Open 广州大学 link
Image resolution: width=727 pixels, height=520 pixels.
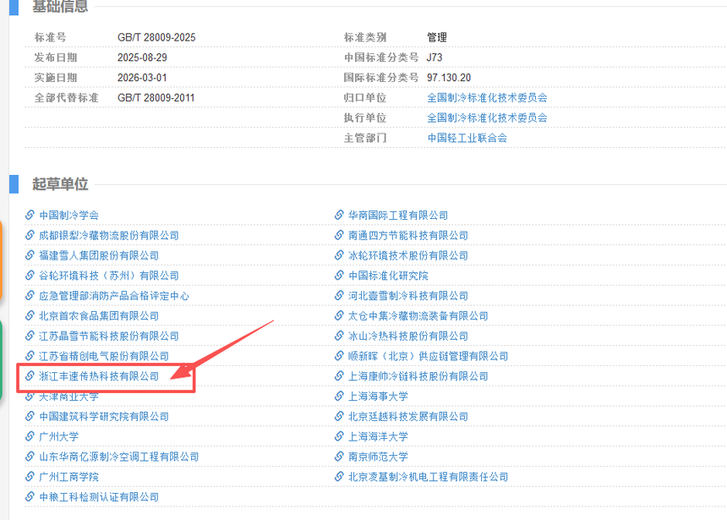(59, 436)
